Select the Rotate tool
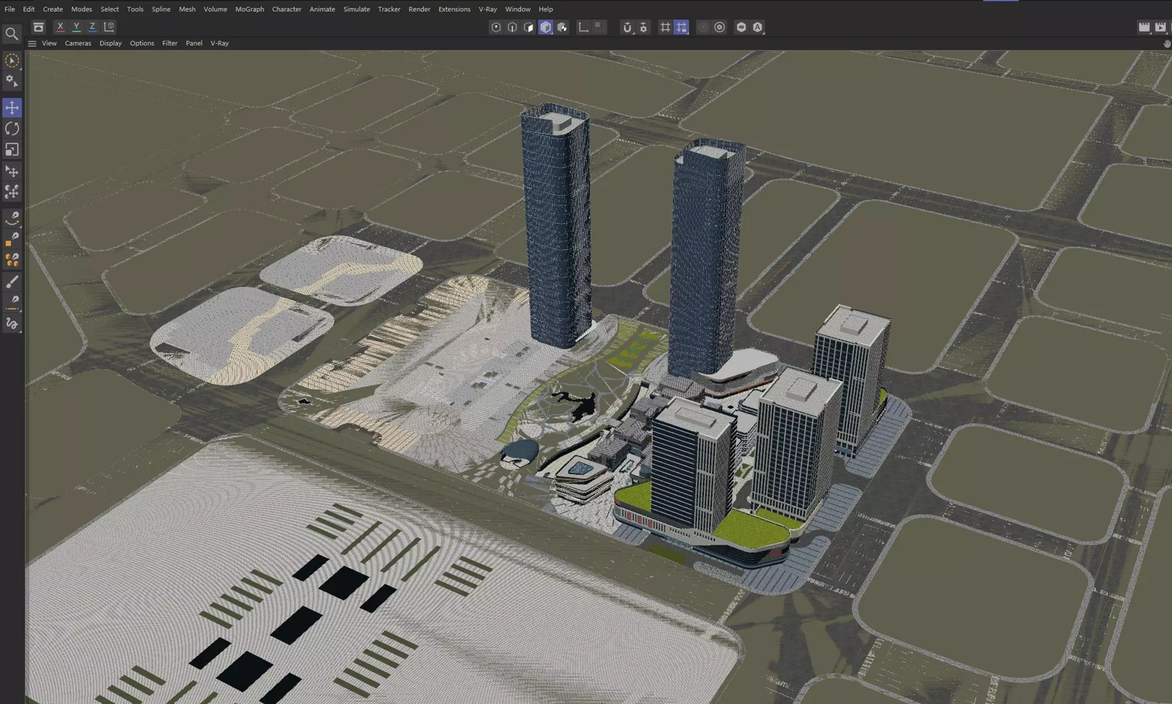The image size is (1172, 704). point(12,129)
